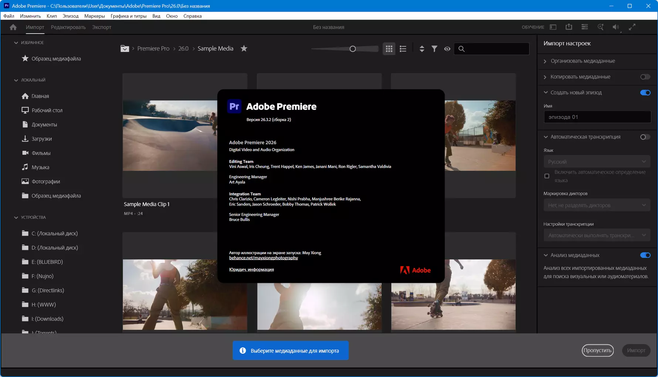Expand Копировать медиаданные section
658x377 pixels.
(x=545, y=77)
